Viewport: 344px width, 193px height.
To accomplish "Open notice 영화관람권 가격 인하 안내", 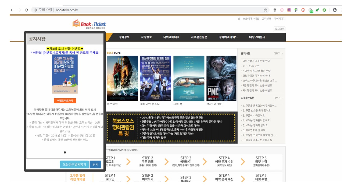I will pyautogui.click(x=256, y=61).
